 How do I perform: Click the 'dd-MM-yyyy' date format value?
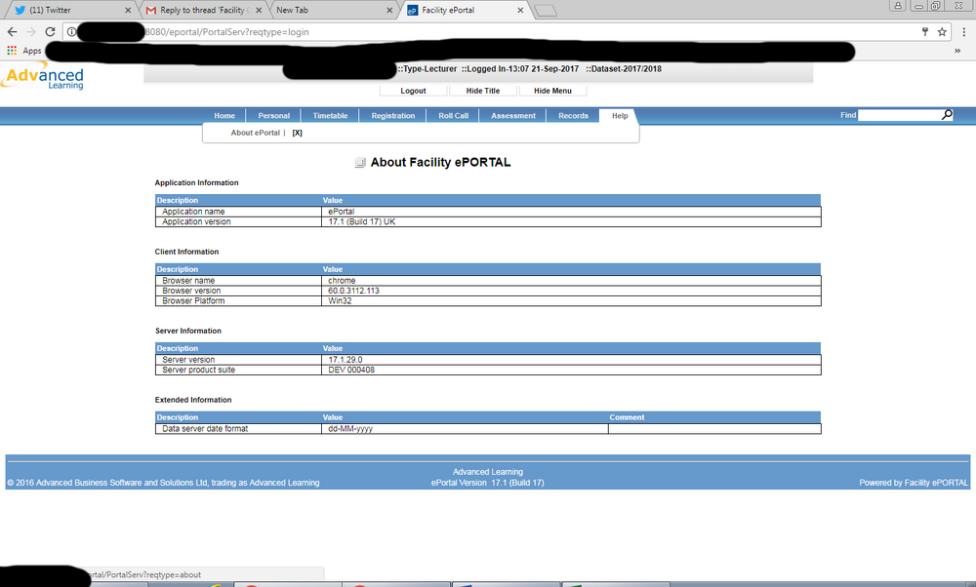coord(350,429)
